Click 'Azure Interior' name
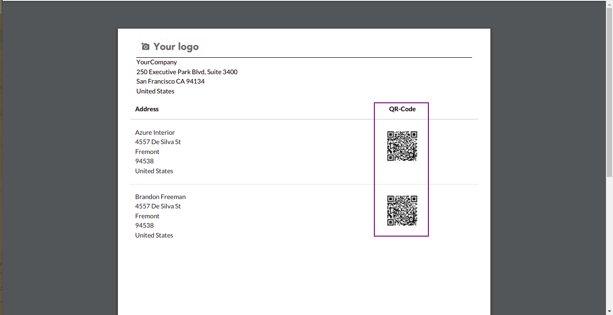This screenshot has height=315, width=613. click(x=155, y=132)
